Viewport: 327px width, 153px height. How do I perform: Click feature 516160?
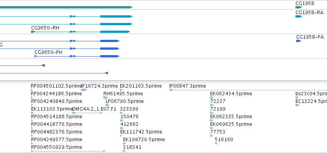pos(224,140)
